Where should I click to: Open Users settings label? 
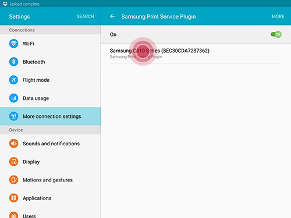(x=29, y=216)
